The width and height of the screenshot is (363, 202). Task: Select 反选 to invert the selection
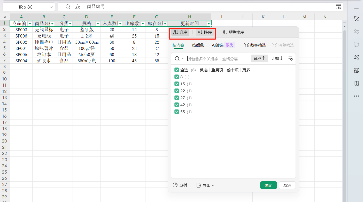point(203,70)
